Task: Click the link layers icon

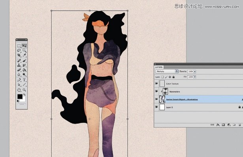Action: click(x=212, y=125)
